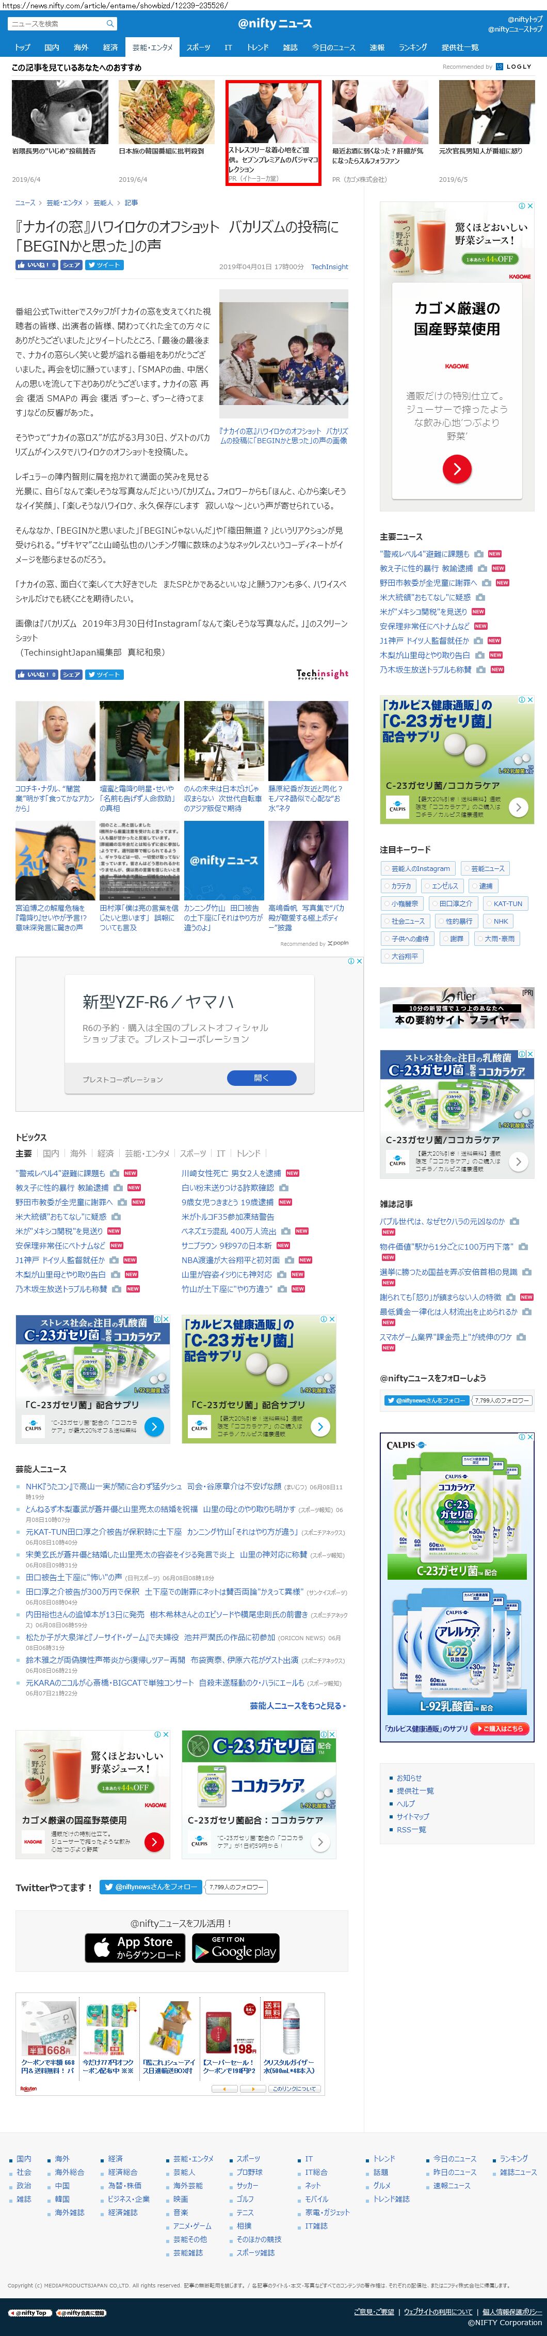Close the 新型YZF-R6 Yamaha ad via its X icon

[x=360, y=961]
